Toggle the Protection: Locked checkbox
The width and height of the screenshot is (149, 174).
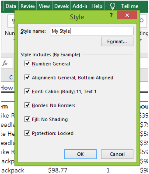pos(27,133)
